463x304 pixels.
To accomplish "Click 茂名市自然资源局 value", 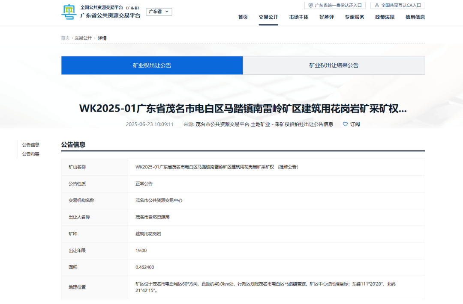I will (x=152, y=217).
